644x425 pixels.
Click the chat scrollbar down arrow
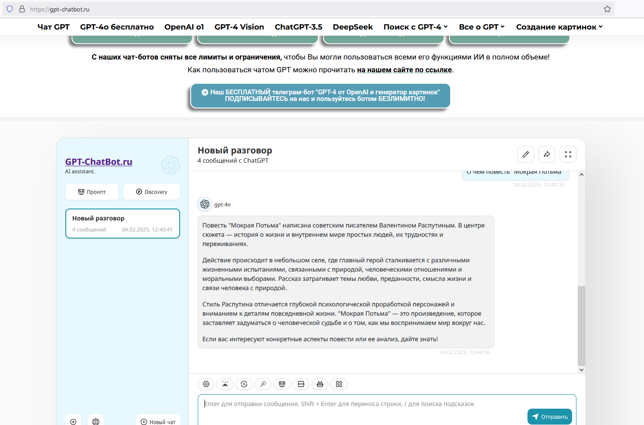pos(581,370)
